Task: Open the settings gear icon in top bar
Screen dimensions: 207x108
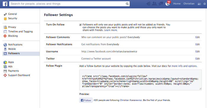Action: (x=205, y=4)
